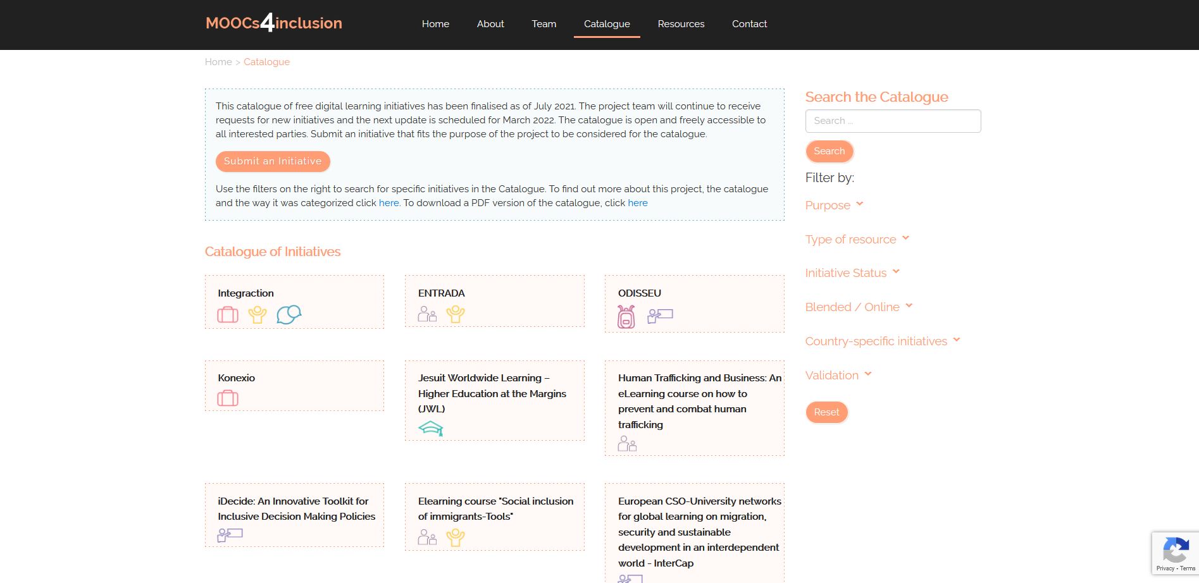This screenshot has height=583, width=1199.
Task: Click the briefcase icon under Konexio
Action: 228,398
